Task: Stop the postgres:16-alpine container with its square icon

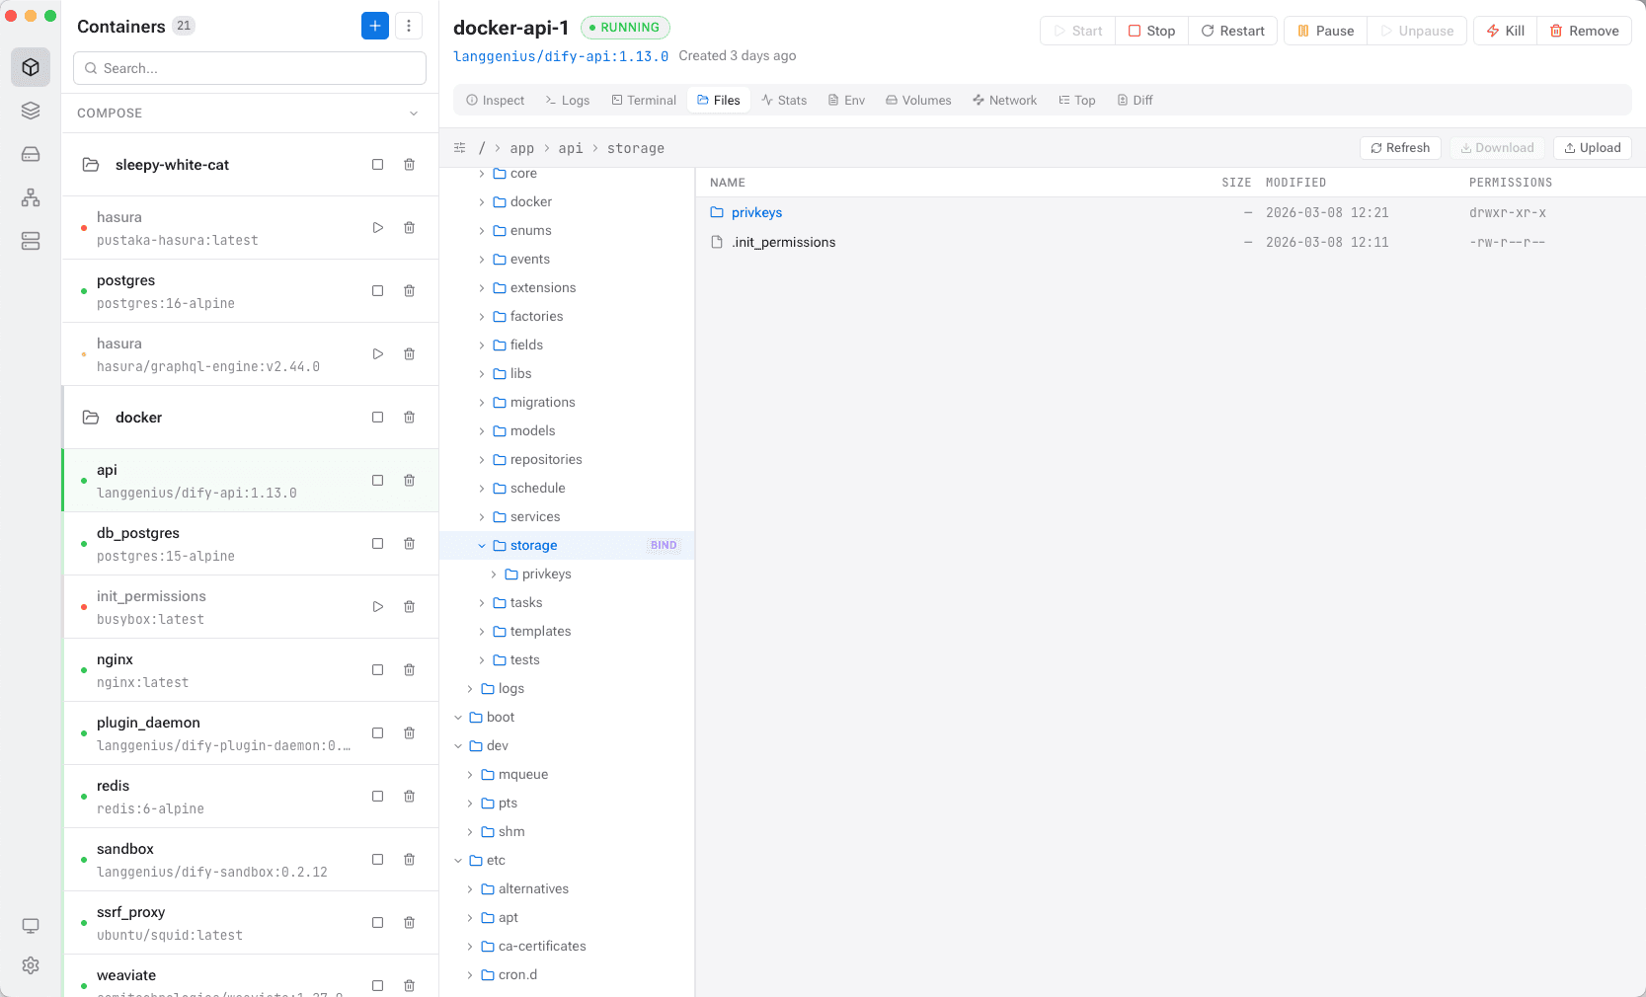Action: [x=377, y=290]
